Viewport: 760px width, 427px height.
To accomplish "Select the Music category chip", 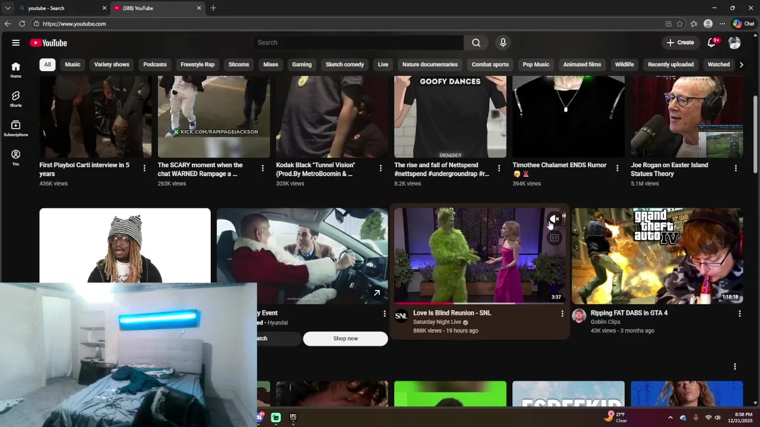I will coord(72,65).
